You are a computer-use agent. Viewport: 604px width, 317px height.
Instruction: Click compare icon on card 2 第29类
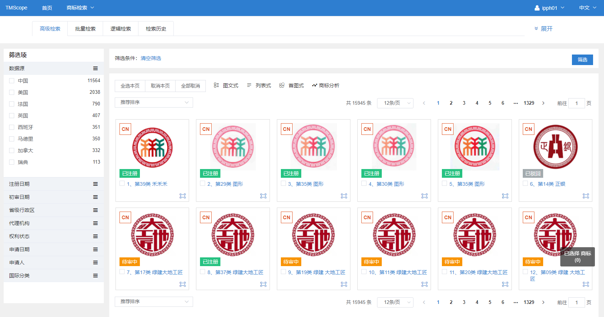263,196
